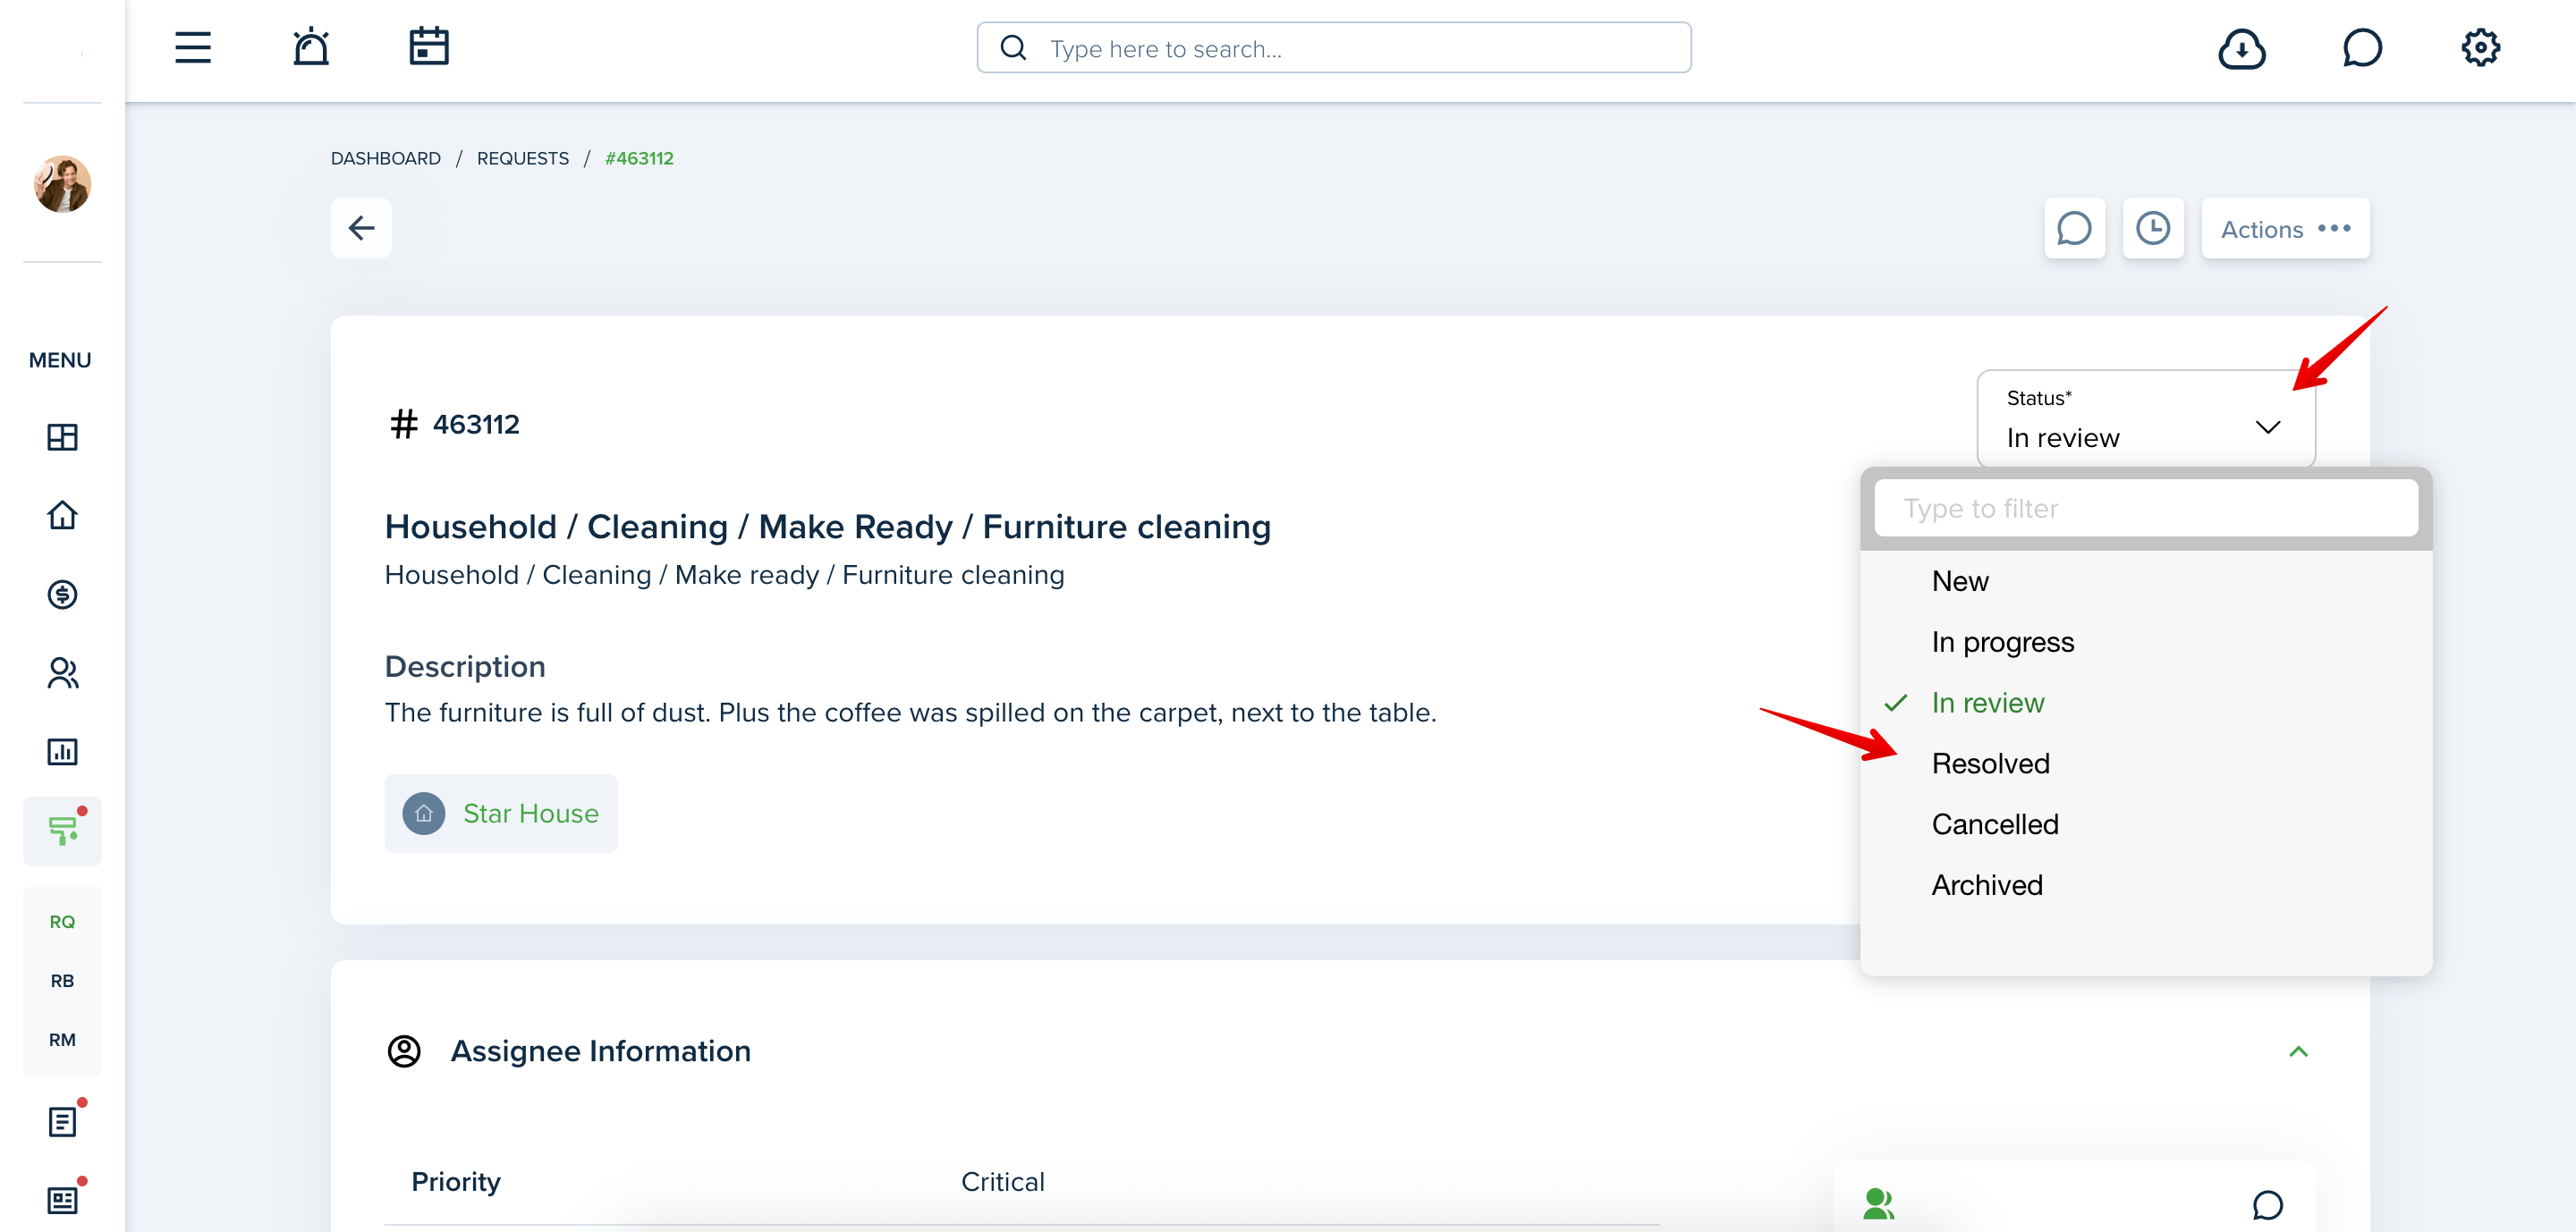Open the people/contacts sidebar icon
This screenshot has width=2576, height=1232.
(x=62, y=673)
